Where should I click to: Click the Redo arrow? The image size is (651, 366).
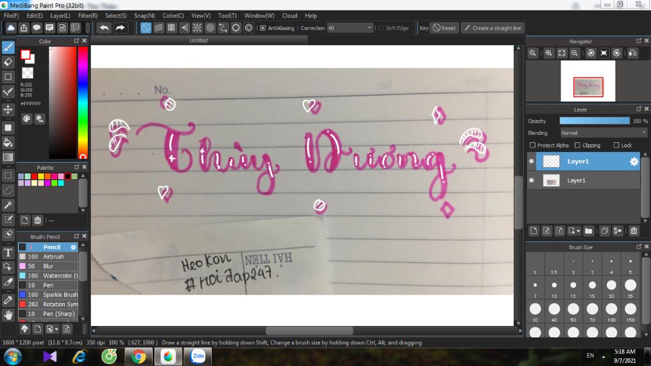(120, 28)
